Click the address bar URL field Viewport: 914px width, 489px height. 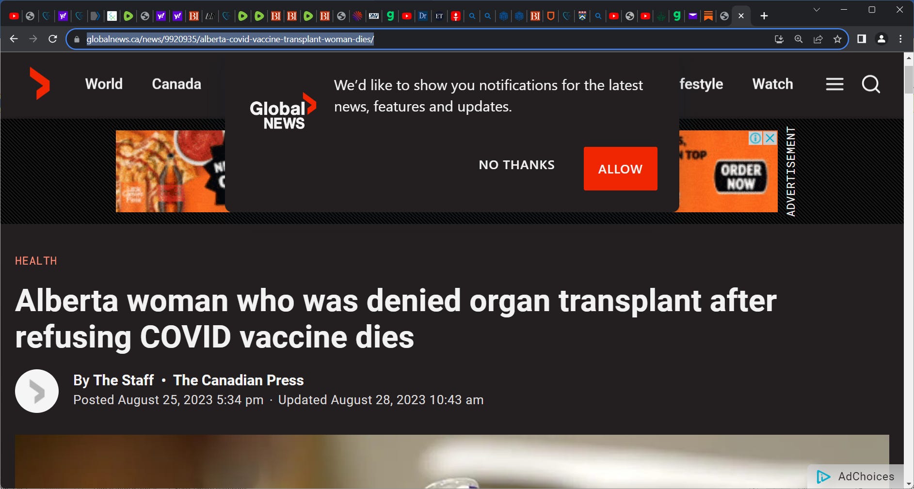427,39
